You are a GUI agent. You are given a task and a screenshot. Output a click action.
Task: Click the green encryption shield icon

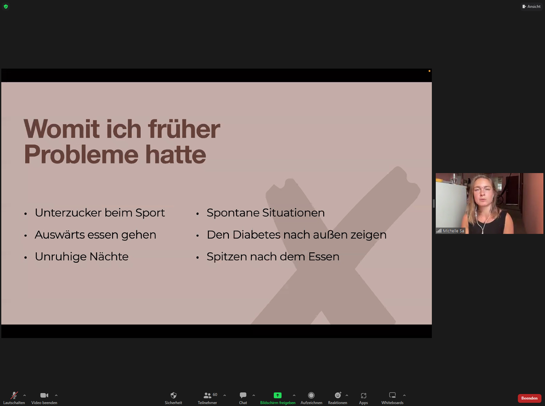(6, 6)
